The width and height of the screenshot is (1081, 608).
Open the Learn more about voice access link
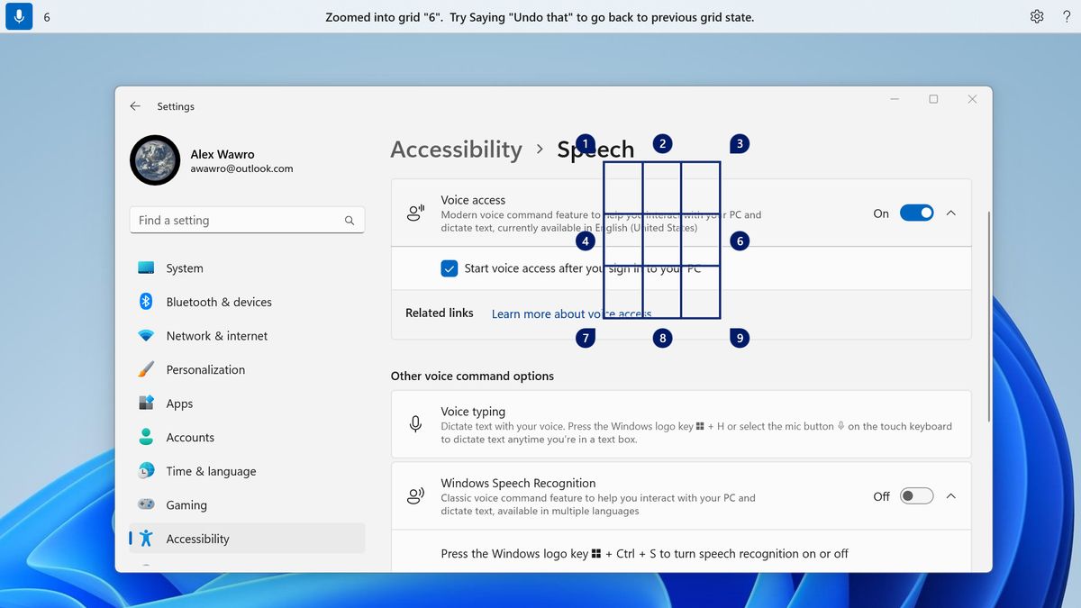(570, 313)
